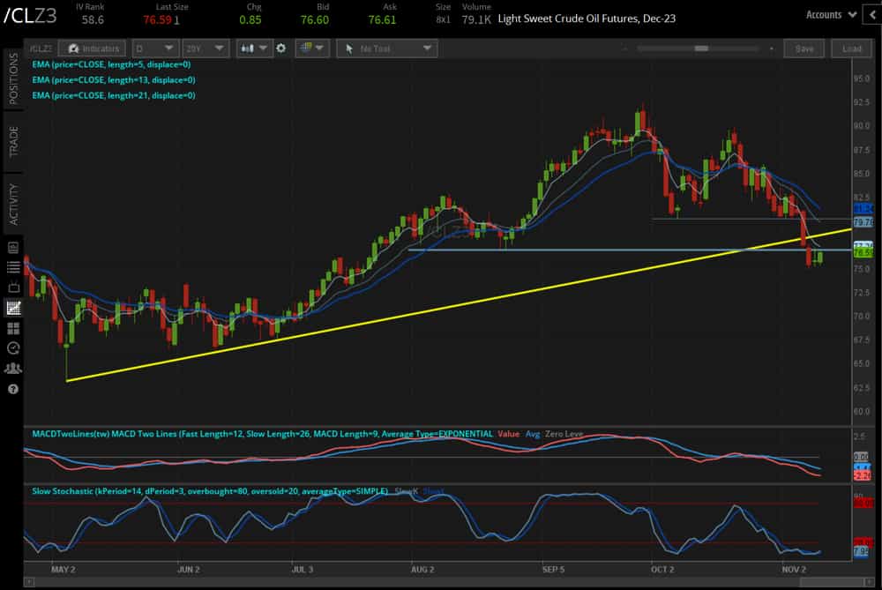This screenshot has width=882, height=590.
Task: Select the EMA length=5 indicator label
Action: pyautogui.click(x=111, y=64)
